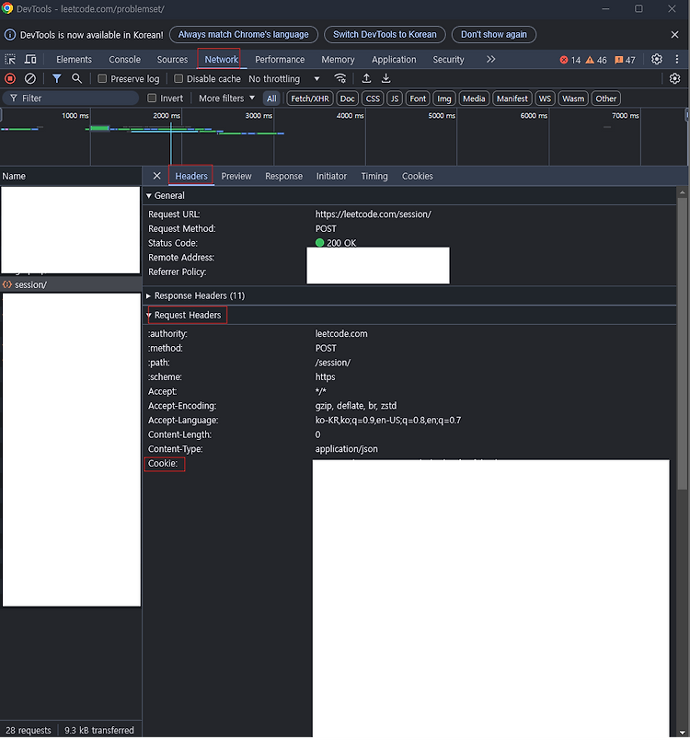This screenshot has width=690, height=740.
Task: Filter requests by Font type
Action: (x=418, y=98)
